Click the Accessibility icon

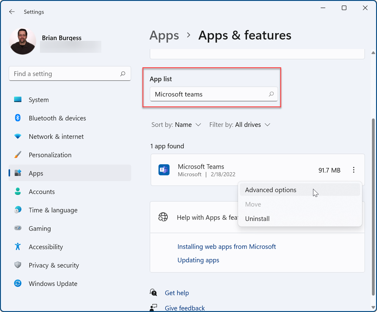coord(18,247)
